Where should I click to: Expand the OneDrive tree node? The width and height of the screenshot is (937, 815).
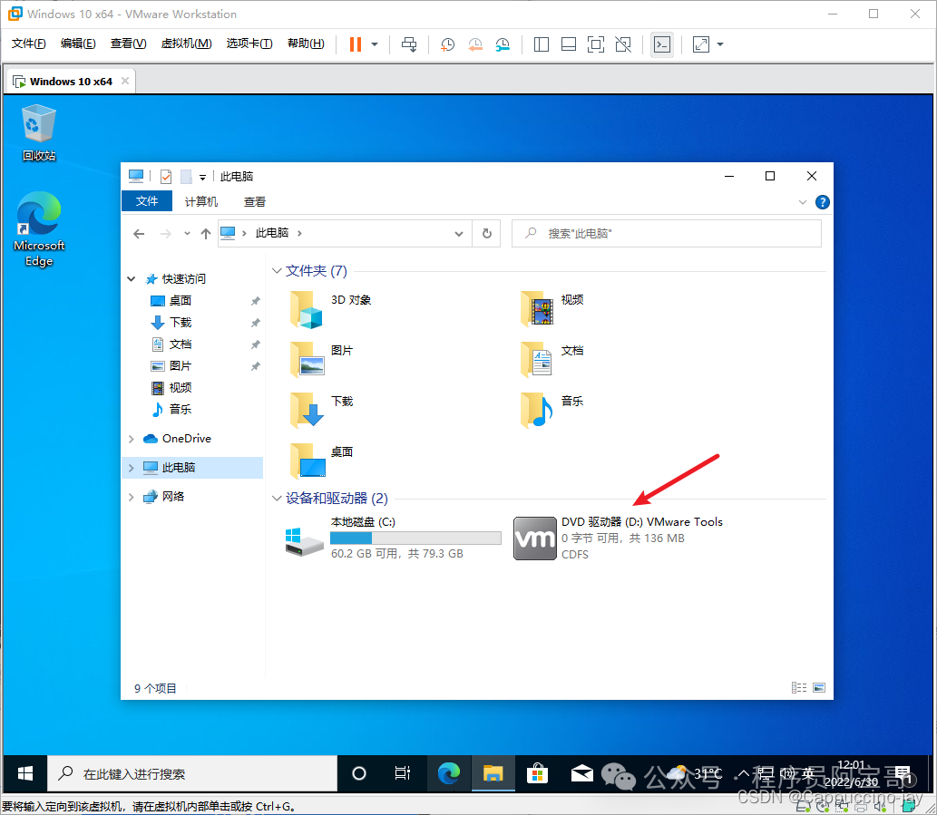[132, 439]
